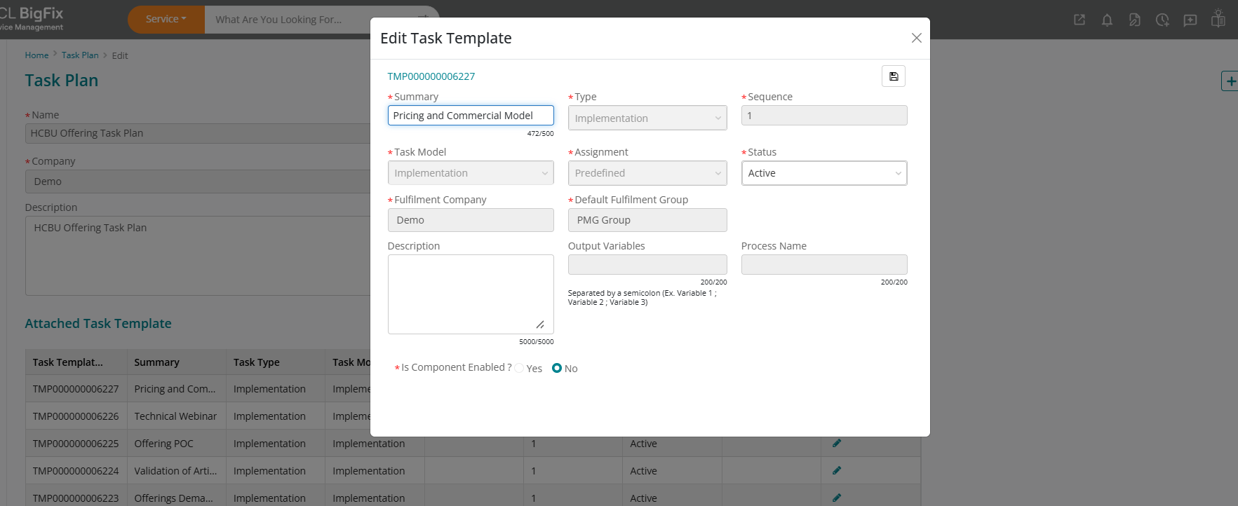The height and width of the screenshot is (506, 1238).
Task: Click the open-in-new-window icon in header
Action: pyautogui.click(x=1079, y=20)
